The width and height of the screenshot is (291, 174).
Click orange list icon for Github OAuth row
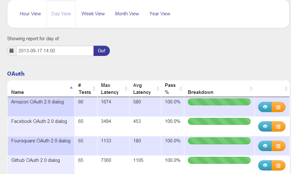(278, 165)
